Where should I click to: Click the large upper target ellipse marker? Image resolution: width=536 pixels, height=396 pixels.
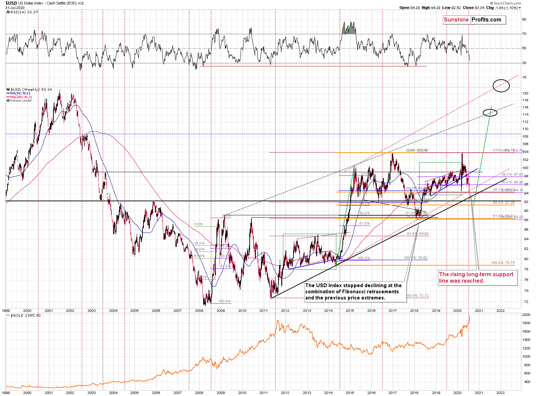pos(501,85)
